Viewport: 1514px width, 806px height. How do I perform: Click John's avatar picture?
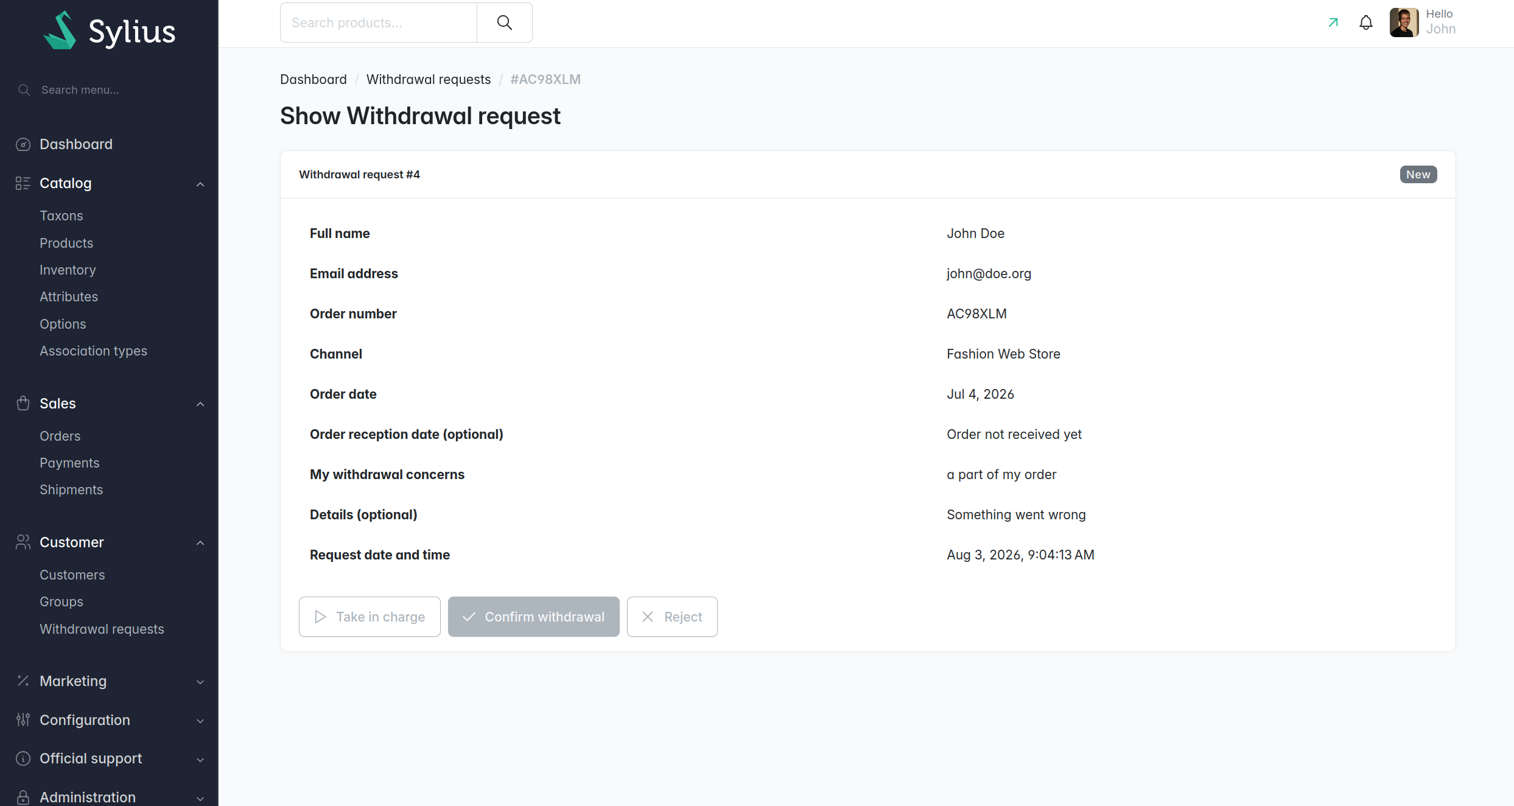point(1404,23)
